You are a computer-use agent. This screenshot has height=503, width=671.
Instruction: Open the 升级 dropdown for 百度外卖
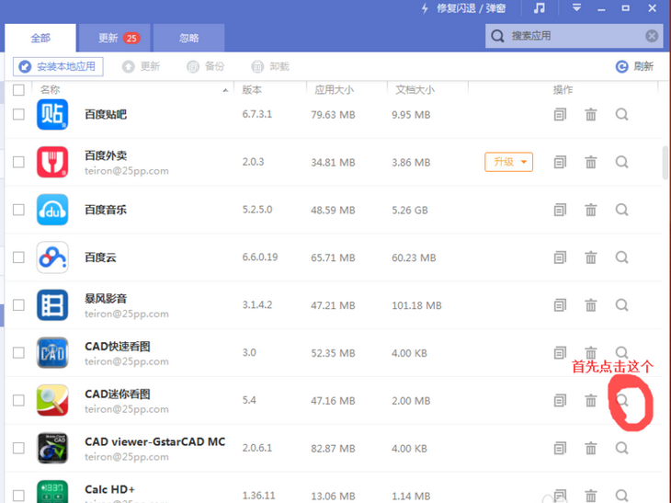[509, 162]
